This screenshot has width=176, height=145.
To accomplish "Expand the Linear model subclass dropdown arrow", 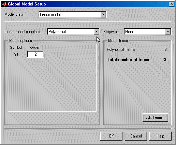I will 97,31.
